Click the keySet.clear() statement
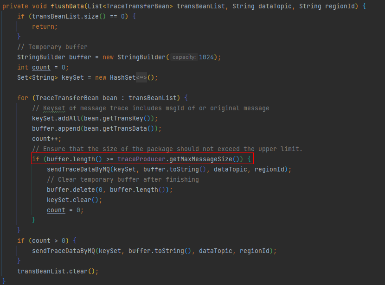This screenshot has height=285, width=385. click(74, 200)
